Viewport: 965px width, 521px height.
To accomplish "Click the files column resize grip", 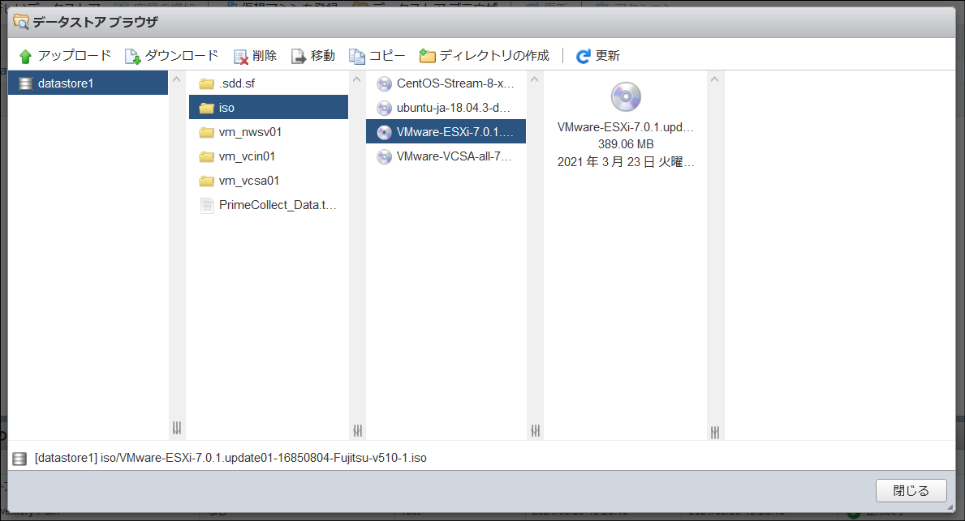I will tap(536, 431).
